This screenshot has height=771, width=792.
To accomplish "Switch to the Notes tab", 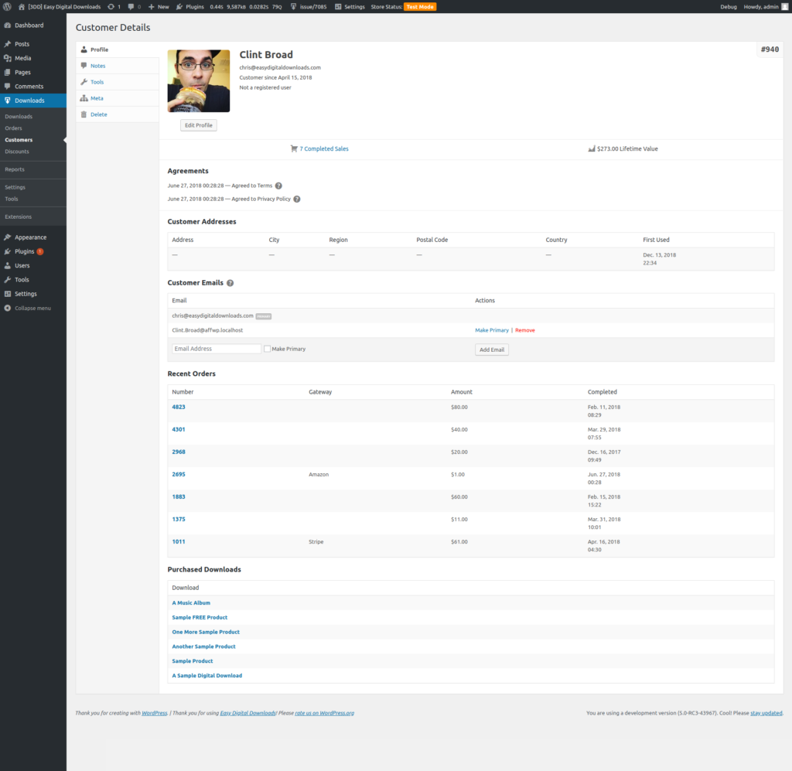I will 99,66.
